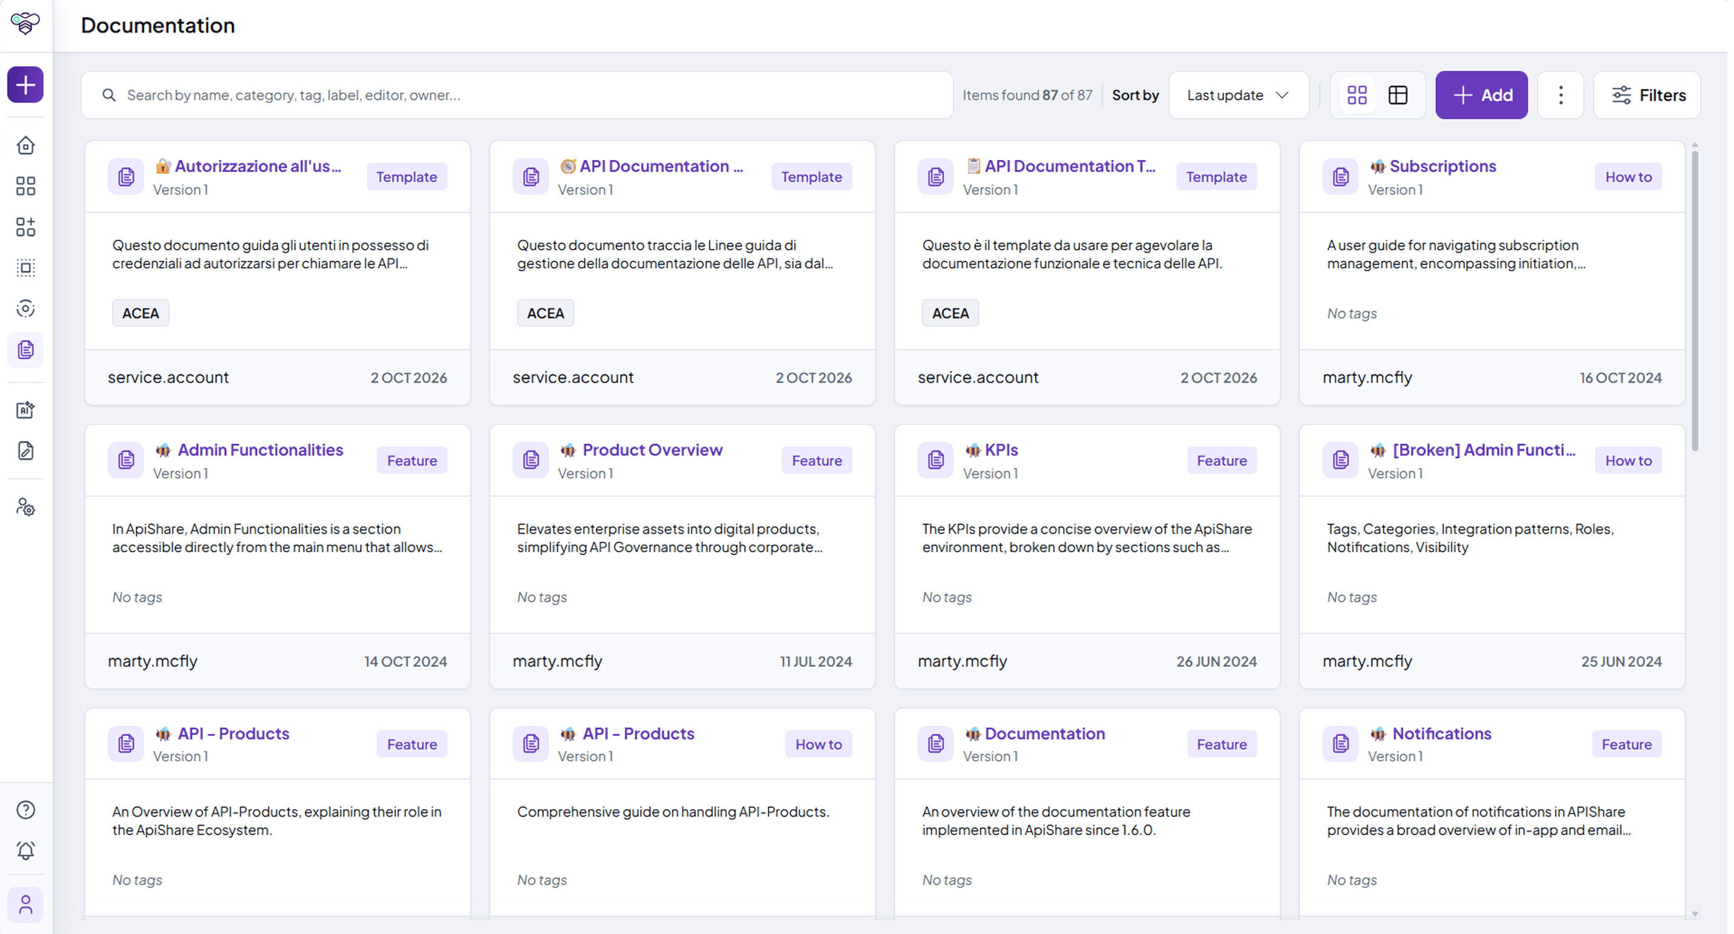
Task: Open the Last update sort dropdown
Action: pos(1239,95)
